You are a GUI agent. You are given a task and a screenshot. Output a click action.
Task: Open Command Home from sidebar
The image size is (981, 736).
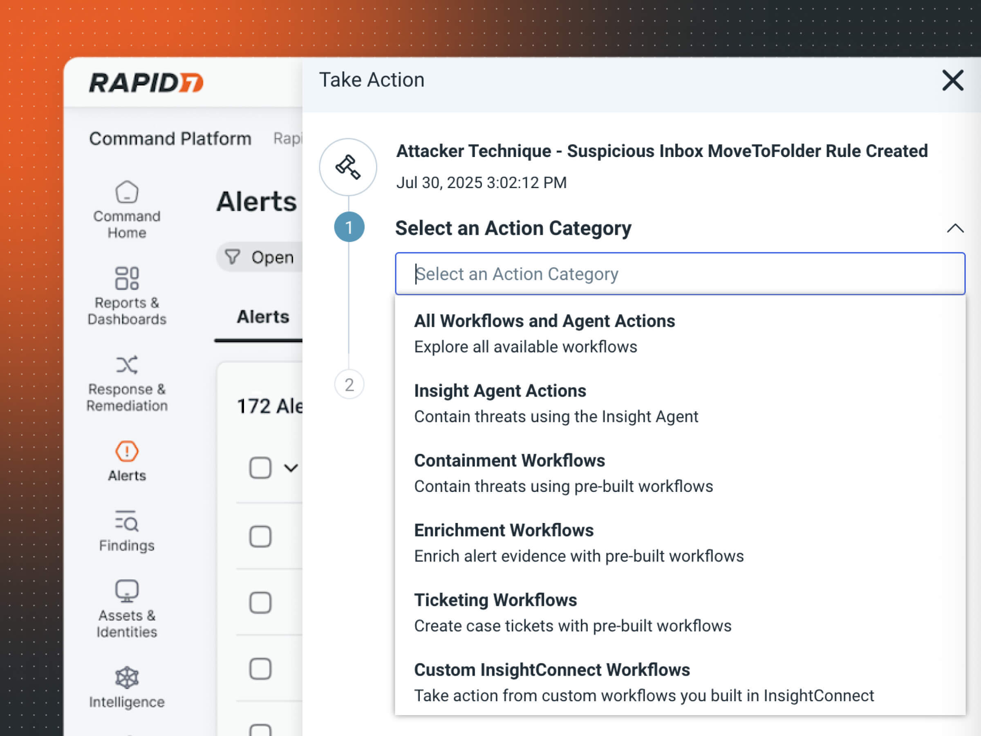click(127, 209)
